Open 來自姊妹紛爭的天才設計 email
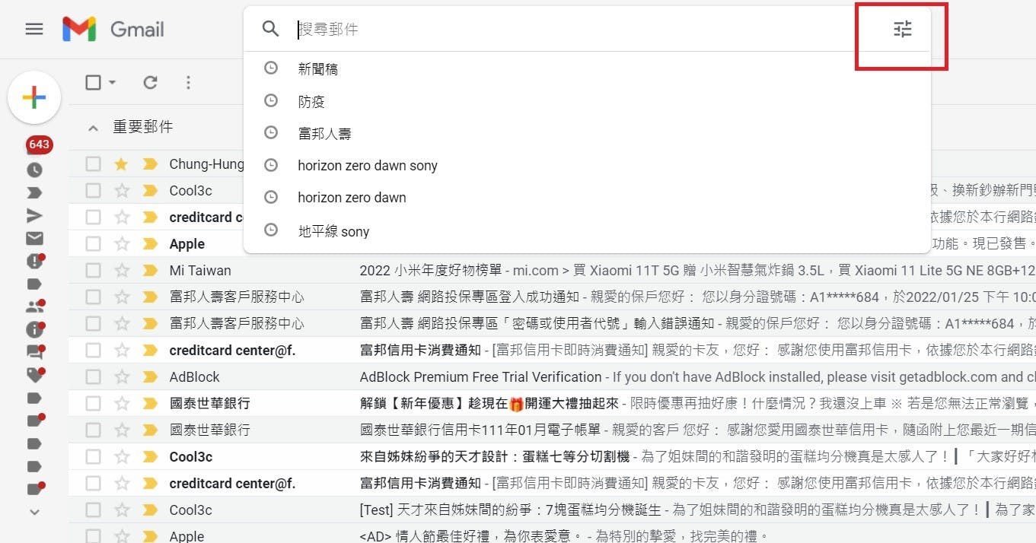 click(552, 457)
